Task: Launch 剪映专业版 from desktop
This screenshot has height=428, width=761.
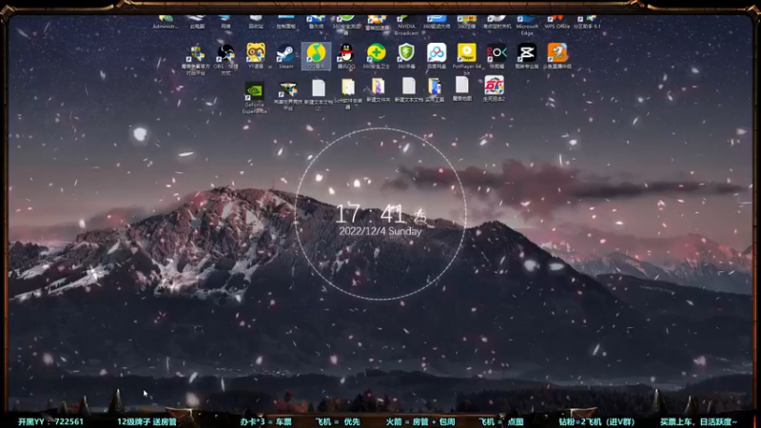Action: click(527, 56)
